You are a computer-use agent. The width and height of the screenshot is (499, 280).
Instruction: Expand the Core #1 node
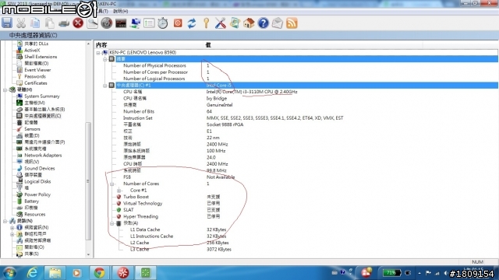pyautogui.click(x=119, y=191)
